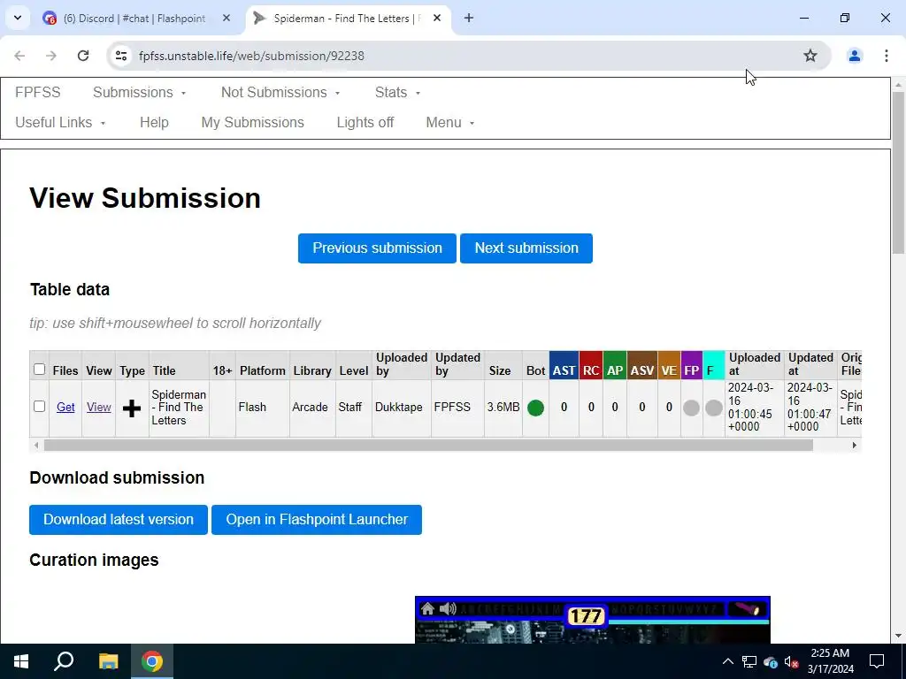Image resolution: width=906 pixels, height=679 pixels.
Task: Open Chrome's three-dot menu
Action: point(887,56)
